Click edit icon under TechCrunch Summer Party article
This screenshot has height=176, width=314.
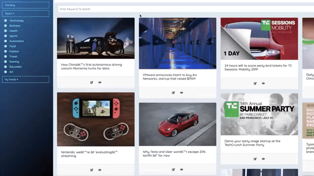pos(255,159)
